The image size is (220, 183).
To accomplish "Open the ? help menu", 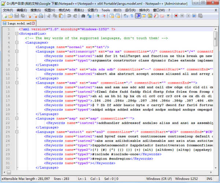I will coord(169,10).
